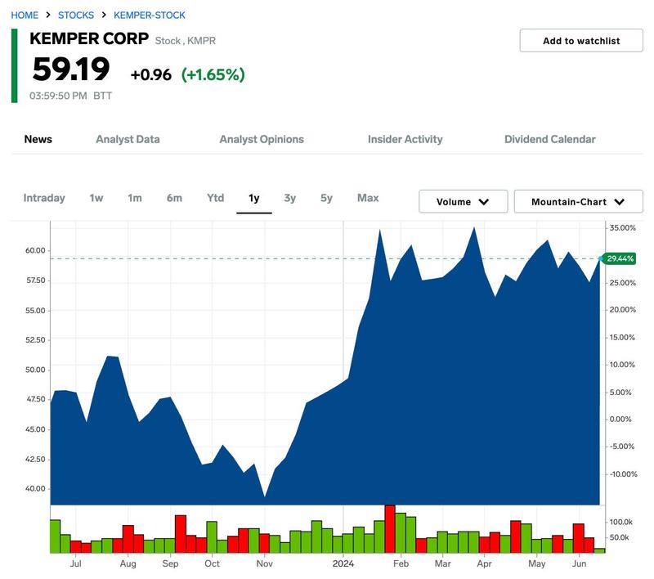Go to the HOME breadcrumb link

(x=25, y=16)
